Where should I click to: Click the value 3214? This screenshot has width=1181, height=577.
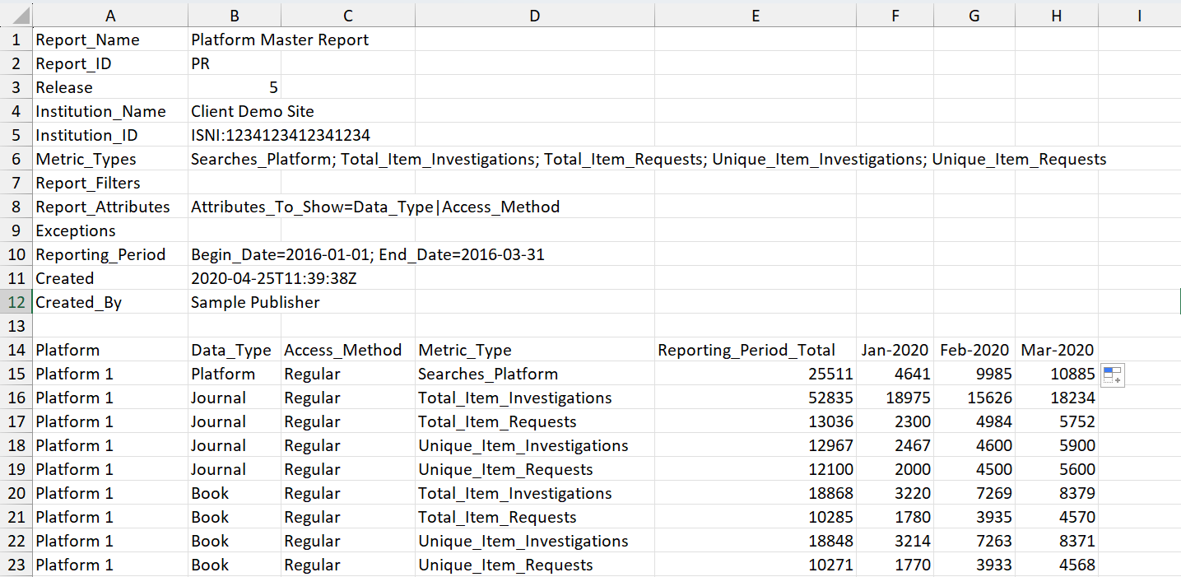pos(895,541)
